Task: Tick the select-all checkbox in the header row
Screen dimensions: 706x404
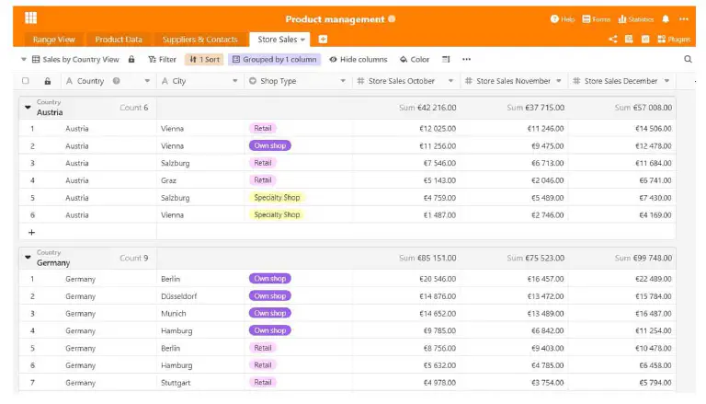Action: [x=26, y=81]
